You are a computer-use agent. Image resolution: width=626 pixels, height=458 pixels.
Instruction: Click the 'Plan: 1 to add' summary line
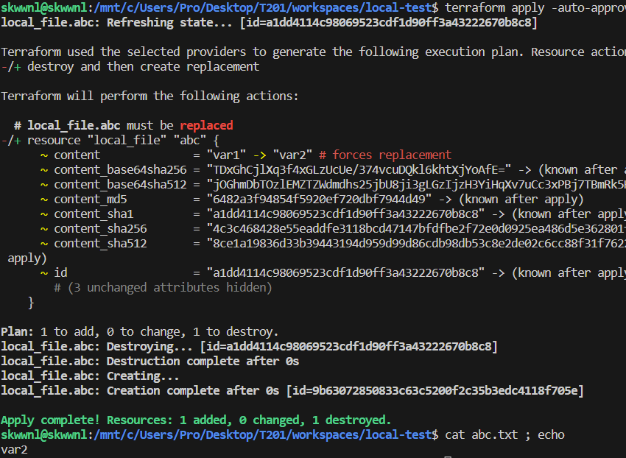(140, 332)
